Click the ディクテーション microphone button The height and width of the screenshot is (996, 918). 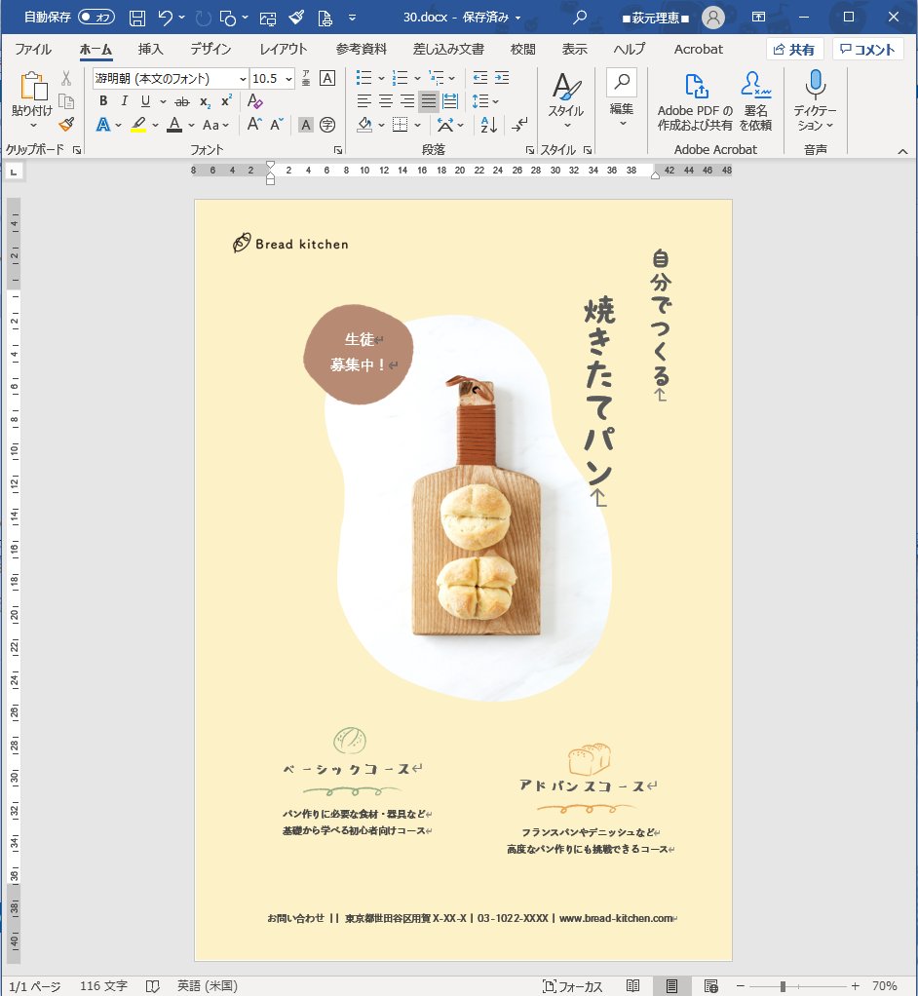815,100
